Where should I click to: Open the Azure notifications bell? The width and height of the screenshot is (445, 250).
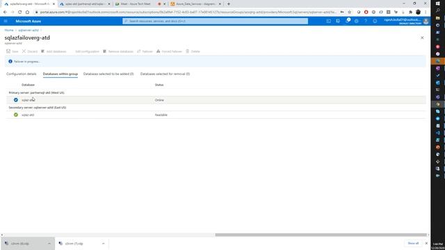pyautogui.click(x=348, y=21)
